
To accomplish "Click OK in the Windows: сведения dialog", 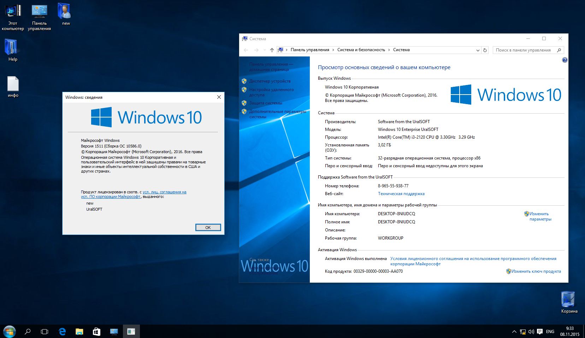I will pyautogui.click(x=208, y=228).
